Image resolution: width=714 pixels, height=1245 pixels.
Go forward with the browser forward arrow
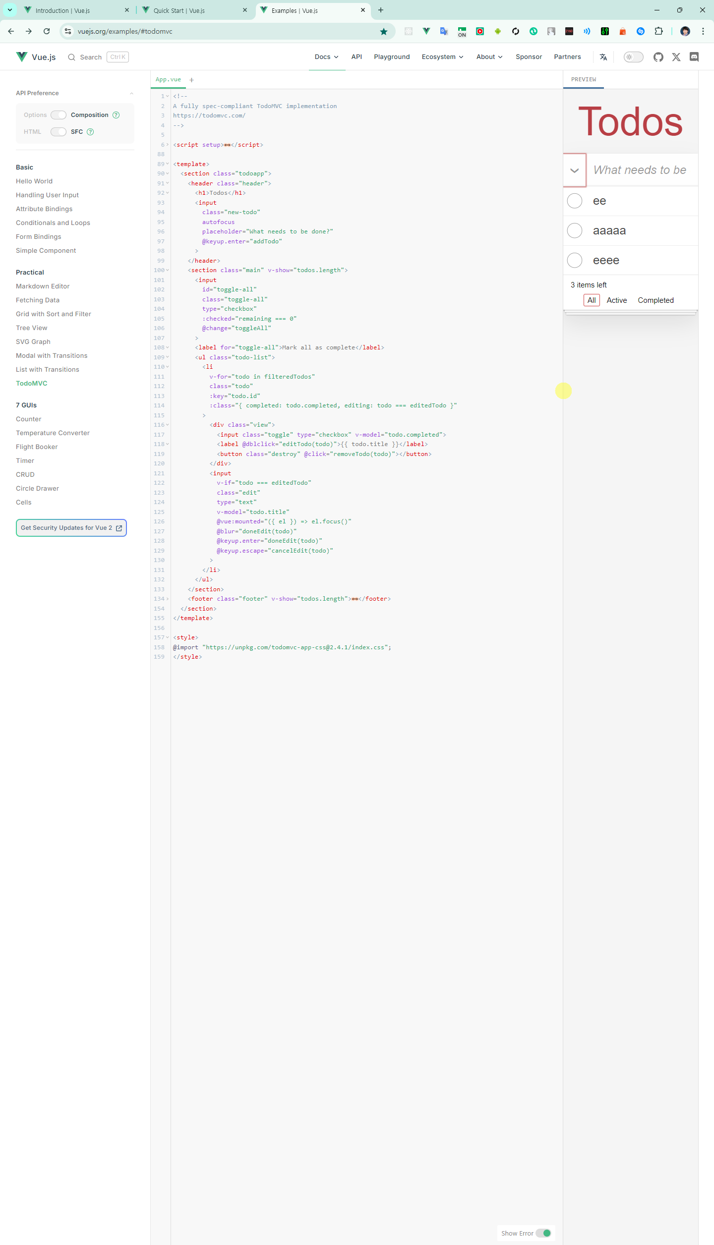coord(29,31)
